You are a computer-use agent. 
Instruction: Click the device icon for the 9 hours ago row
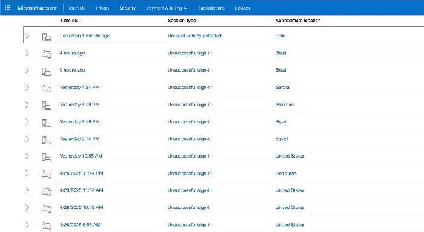tap(47, 71)
